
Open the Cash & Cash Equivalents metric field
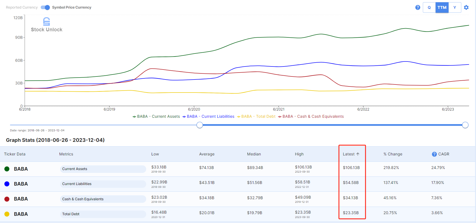(x=103, y=199)
